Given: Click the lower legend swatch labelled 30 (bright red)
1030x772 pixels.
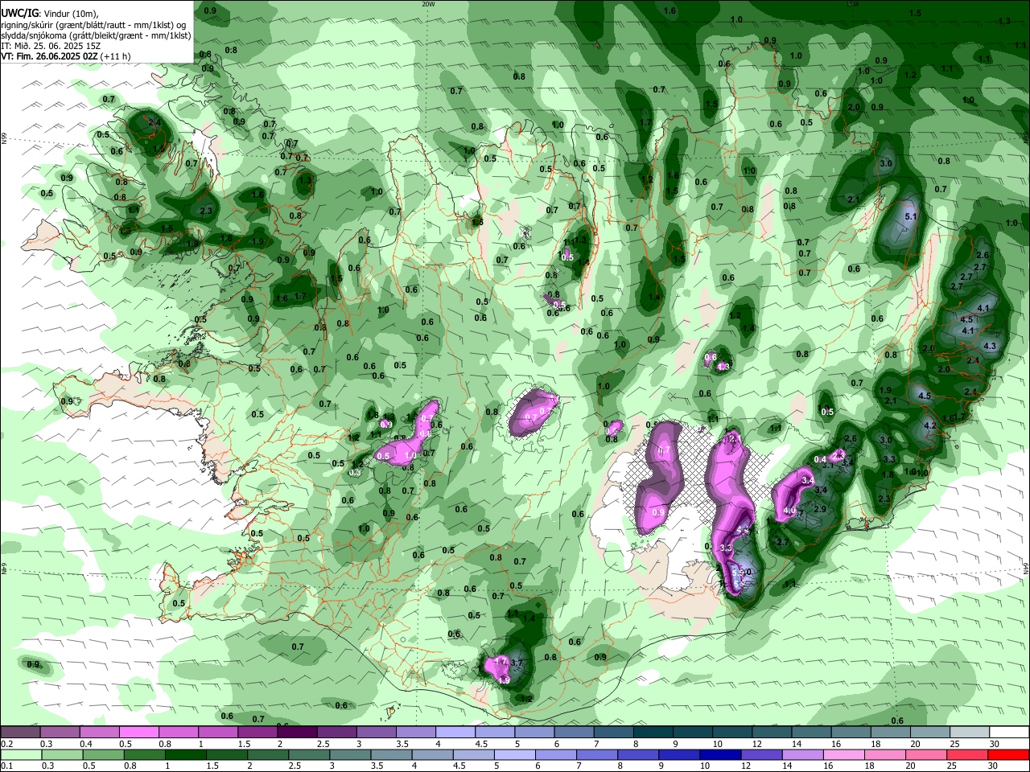Looking at the screenshot, I should click(1009, 754).
